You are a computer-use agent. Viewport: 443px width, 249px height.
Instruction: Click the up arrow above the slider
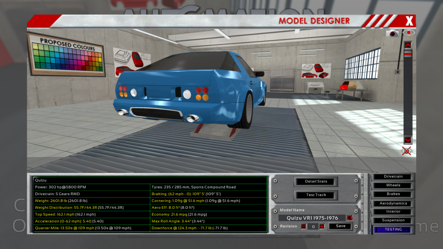(x=408, y=45)
